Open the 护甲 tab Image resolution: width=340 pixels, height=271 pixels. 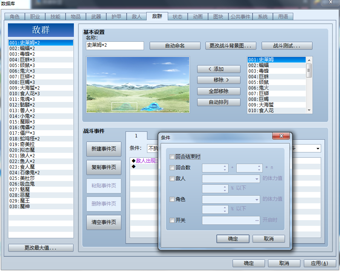116,17
